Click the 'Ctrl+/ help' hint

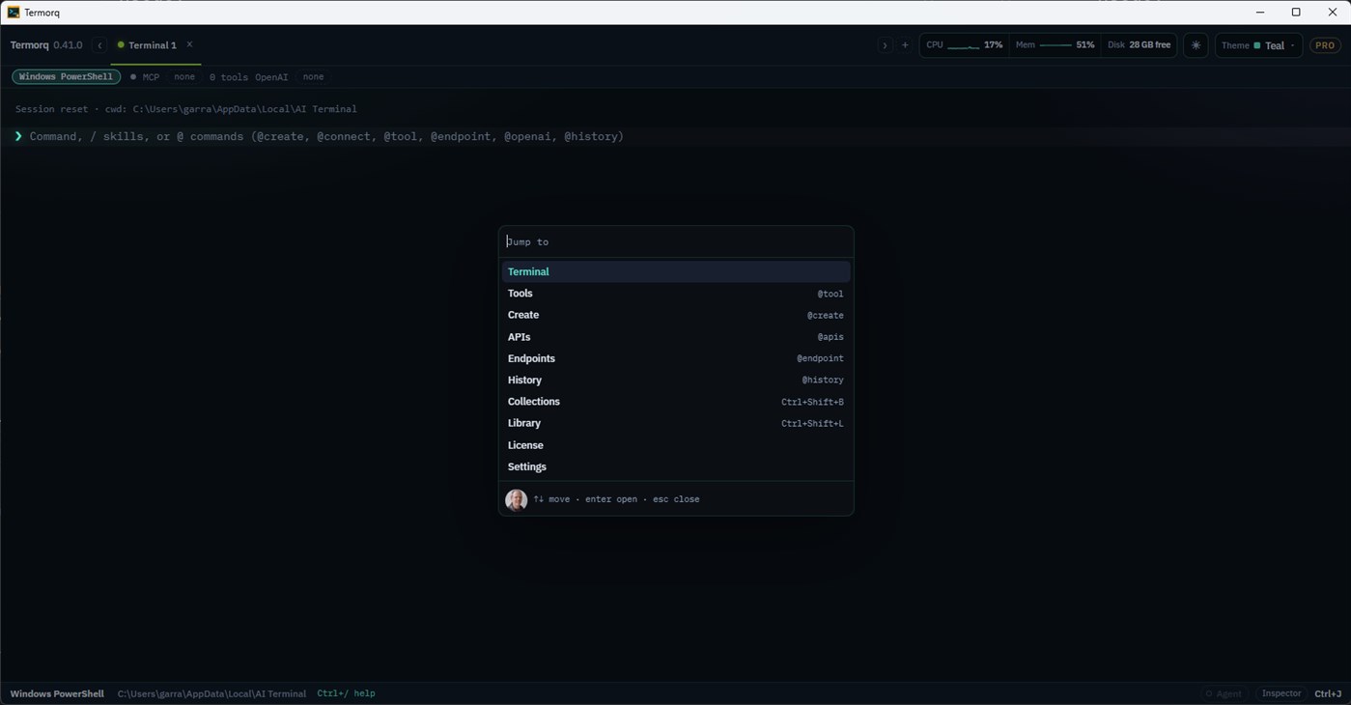(346, 693)
